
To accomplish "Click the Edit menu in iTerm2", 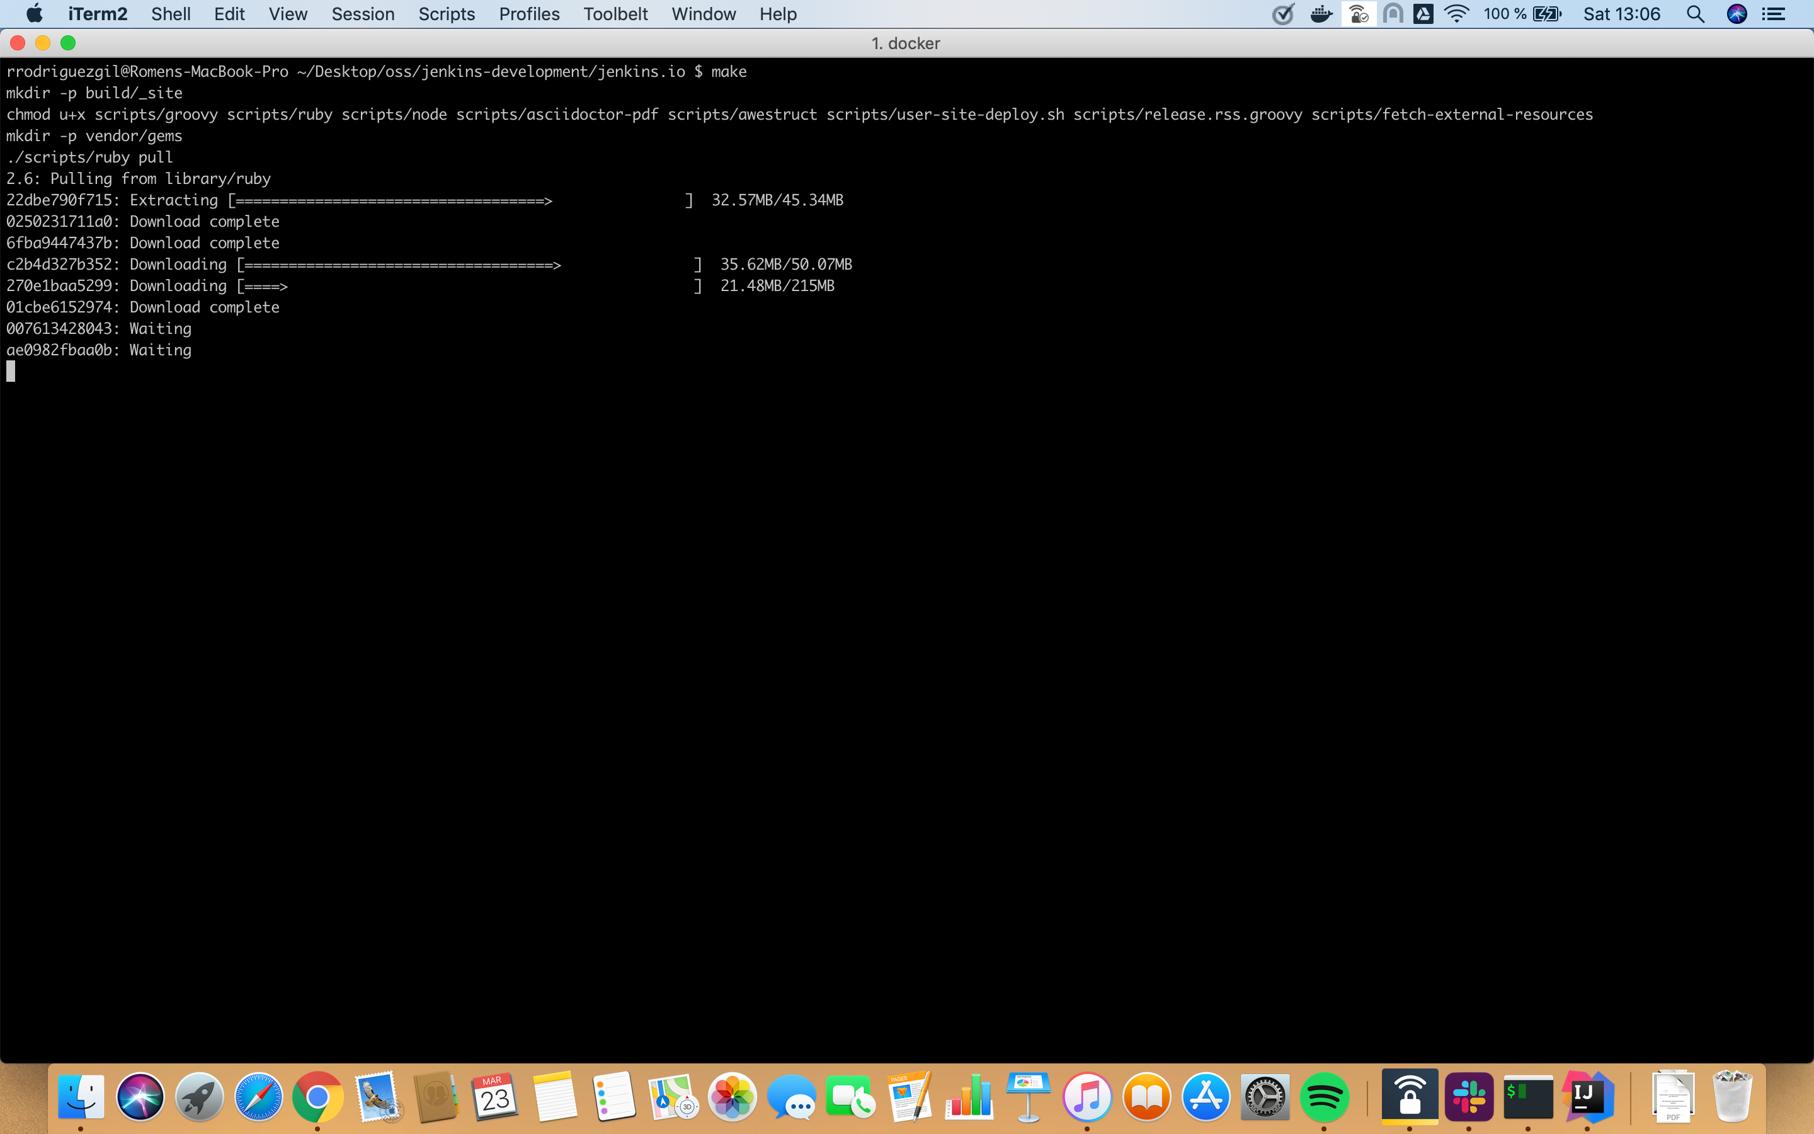I will point(227,14).
